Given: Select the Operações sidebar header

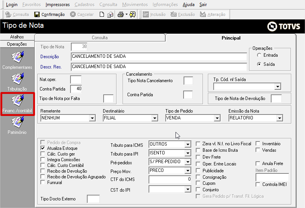Looking at the screenshot, I should click(x=17, y=44).
